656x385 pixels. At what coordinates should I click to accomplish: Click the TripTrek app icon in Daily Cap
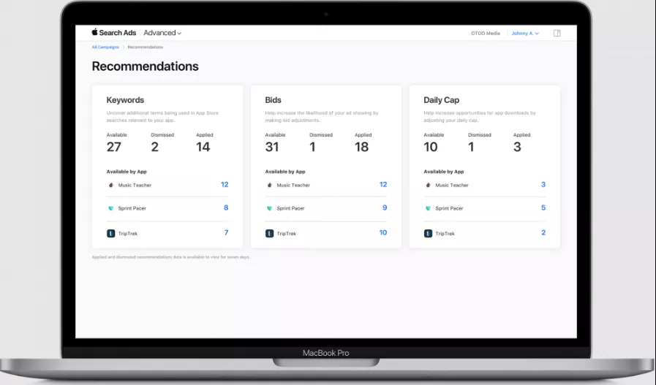(x=428, y=233)
